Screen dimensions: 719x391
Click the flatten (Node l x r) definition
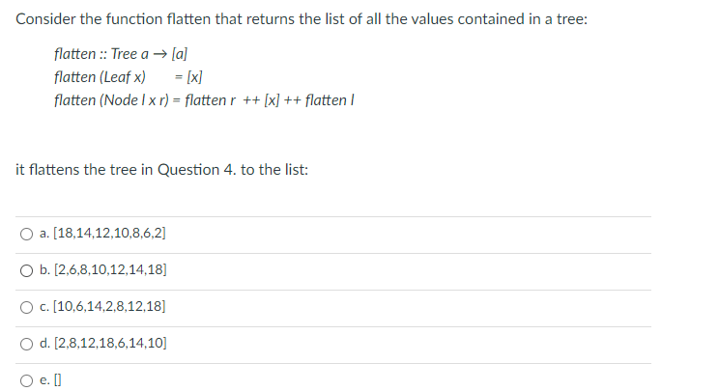point(204,99)
